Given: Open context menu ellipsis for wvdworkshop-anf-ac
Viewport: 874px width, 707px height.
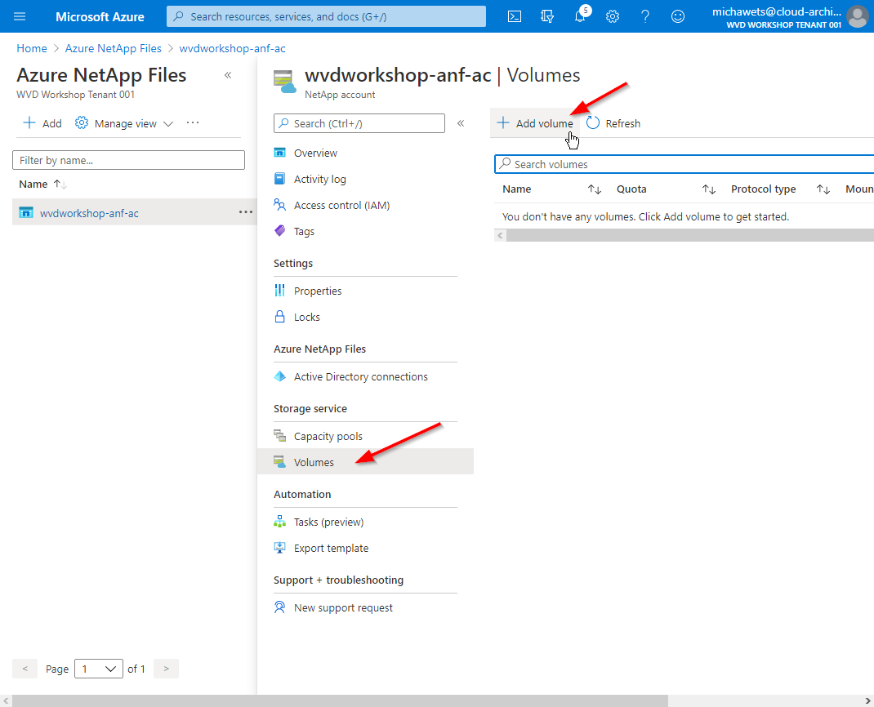Looking at the screenshot, I should [246, 211].
